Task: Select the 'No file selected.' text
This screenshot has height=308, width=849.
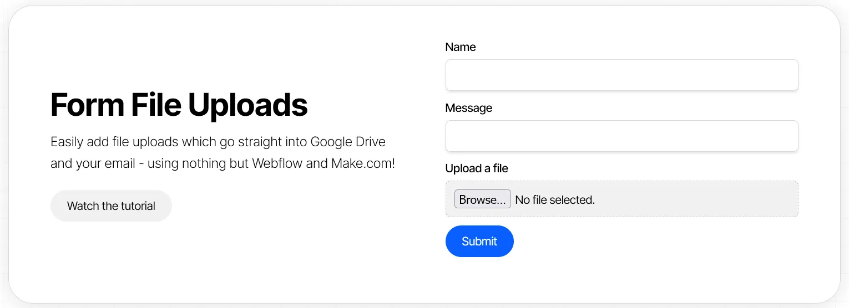Action: coord(555,200)
